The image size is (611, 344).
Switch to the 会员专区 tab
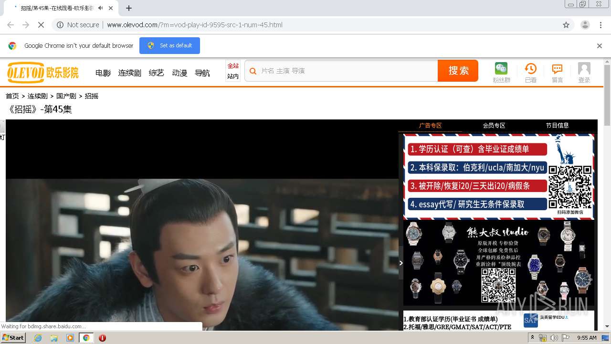click(494, 126)
